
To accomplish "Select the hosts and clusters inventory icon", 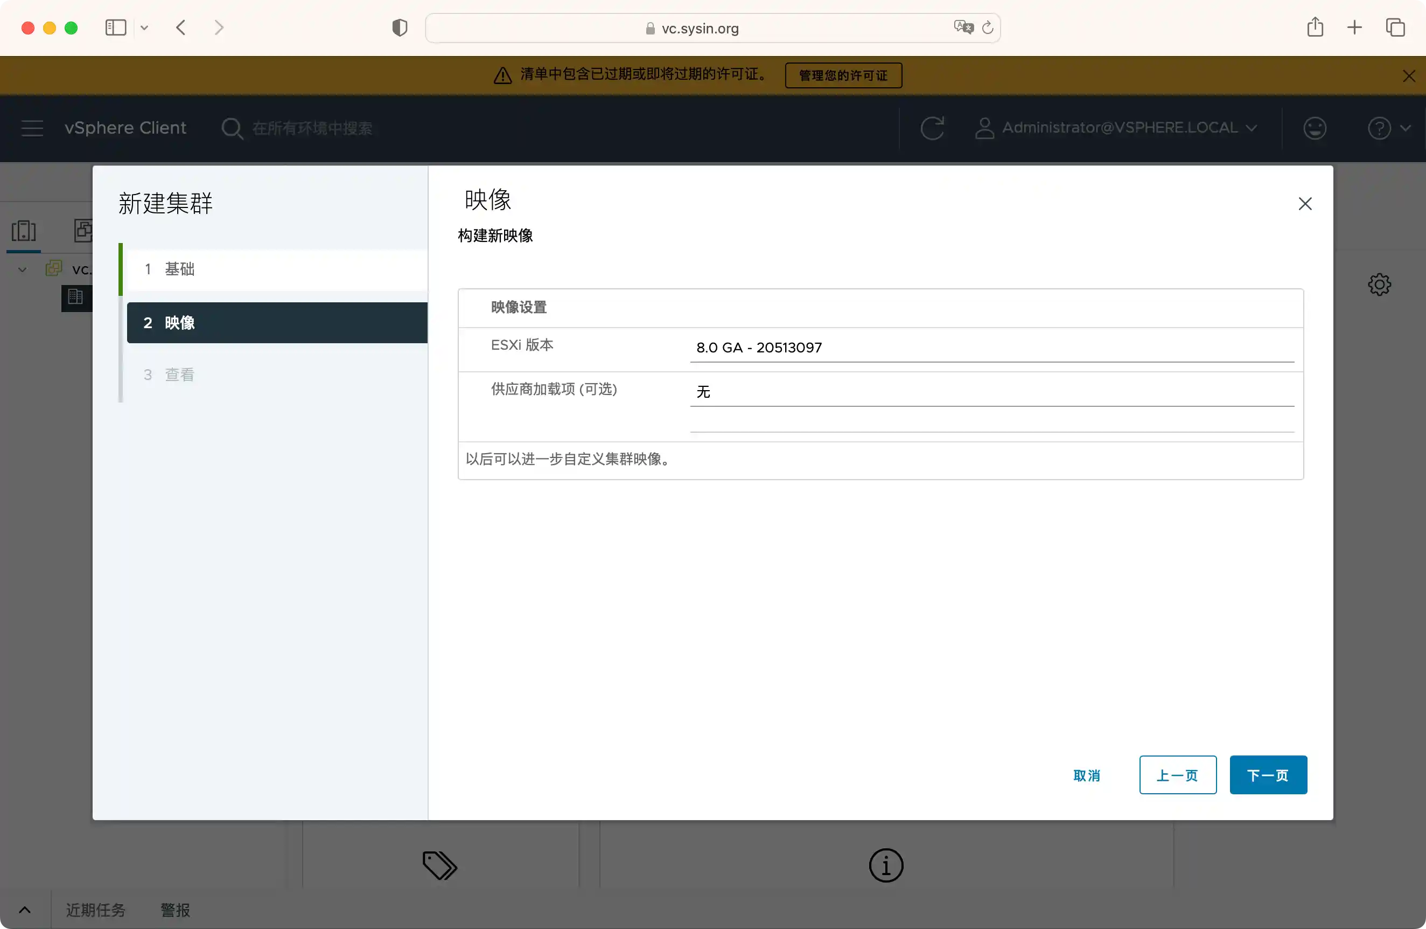I will tap(24, 231).
